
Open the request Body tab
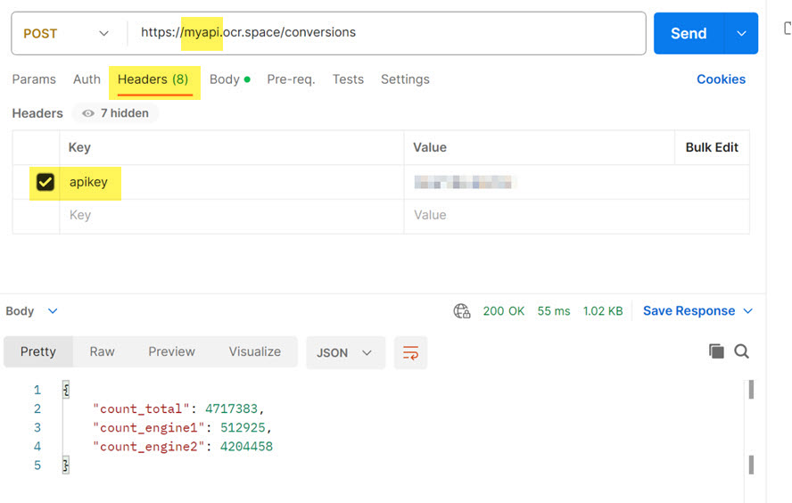pyautogui.click(x=230, y=79)
